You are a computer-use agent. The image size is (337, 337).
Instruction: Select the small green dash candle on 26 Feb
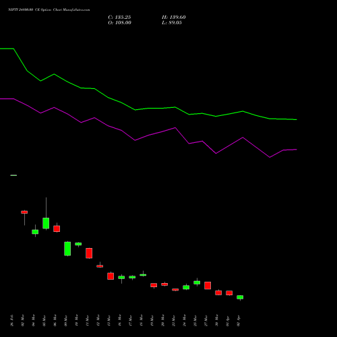point(13,175)
